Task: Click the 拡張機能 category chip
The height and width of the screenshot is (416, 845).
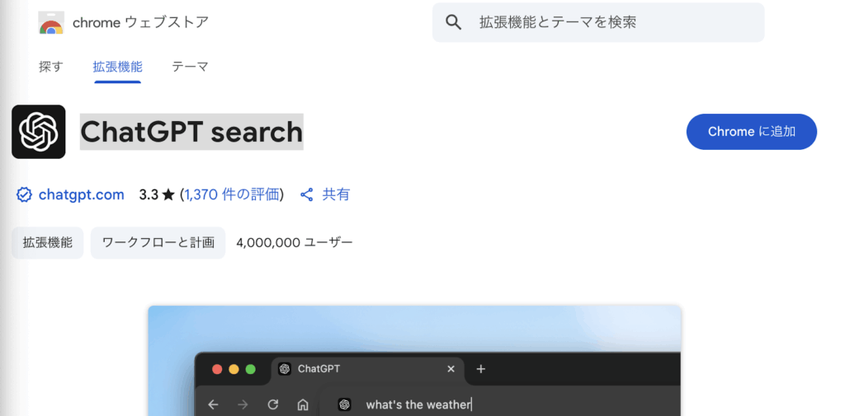Action: [x=47, y=243]
